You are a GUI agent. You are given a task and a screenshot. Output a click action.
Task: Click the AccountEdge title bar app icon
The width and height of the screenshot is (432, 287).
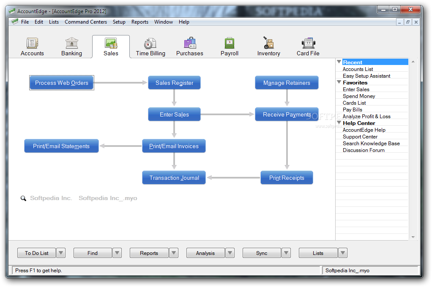coord(12,11)
